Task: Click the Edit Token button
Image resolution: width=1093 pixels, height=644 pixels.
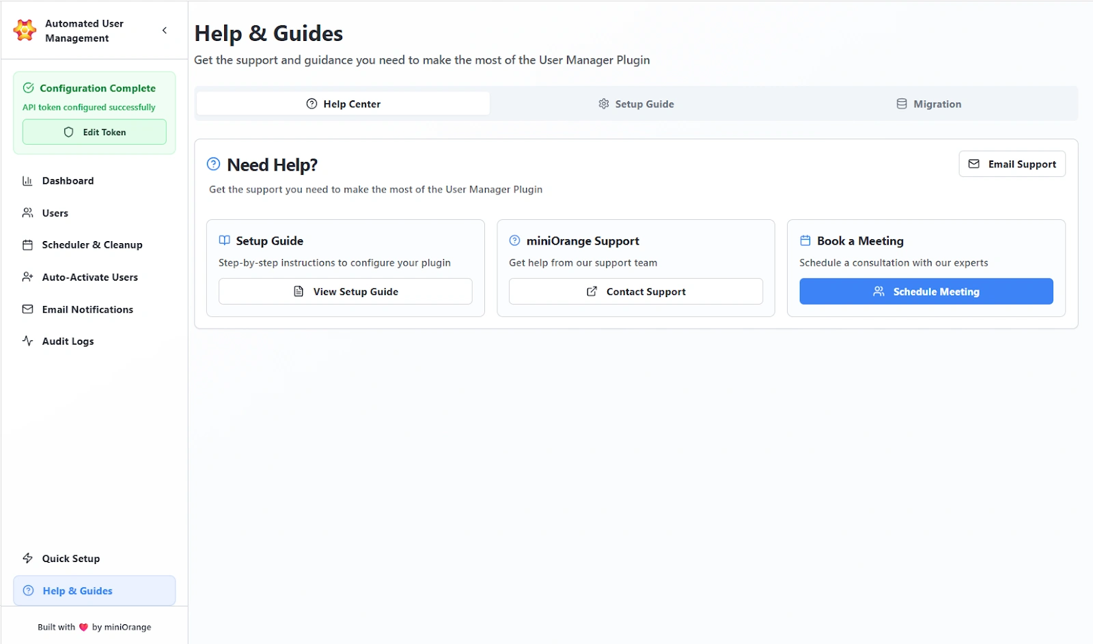Action: click(x=94, y=132)
